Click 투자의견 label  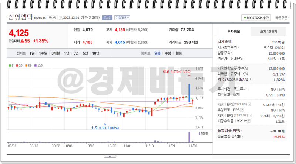coord(224,89)
